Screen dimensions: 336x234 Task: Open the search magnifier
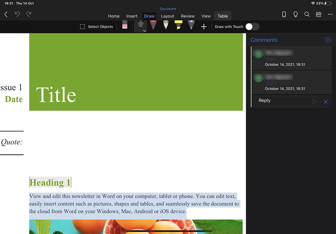(307, 14)
